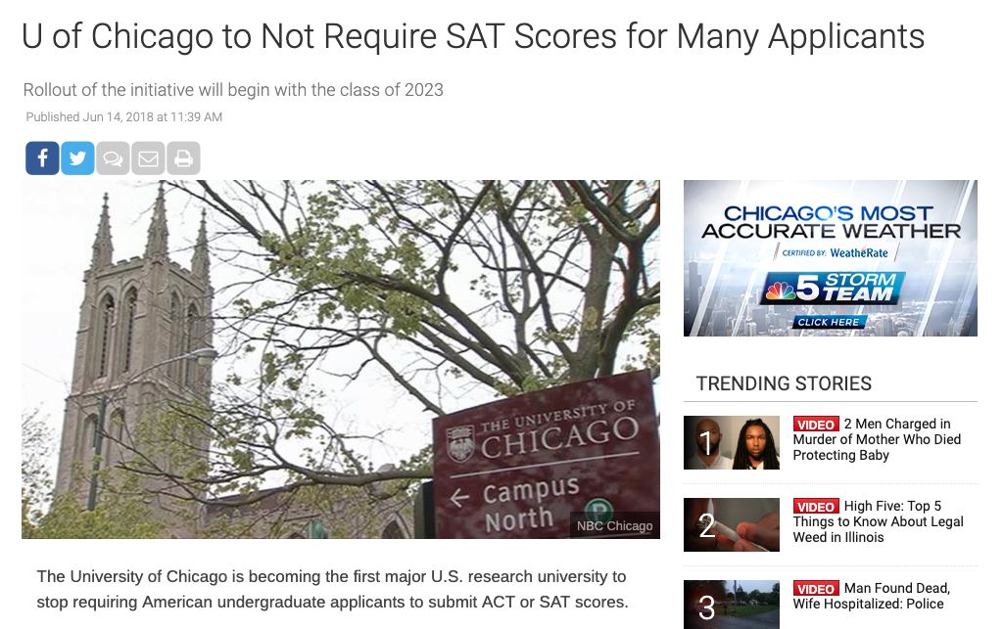Screen dimensions: 1004x629
Task: Click VIDEO badge on Man Found Dead story
Action: click(816, 589)
